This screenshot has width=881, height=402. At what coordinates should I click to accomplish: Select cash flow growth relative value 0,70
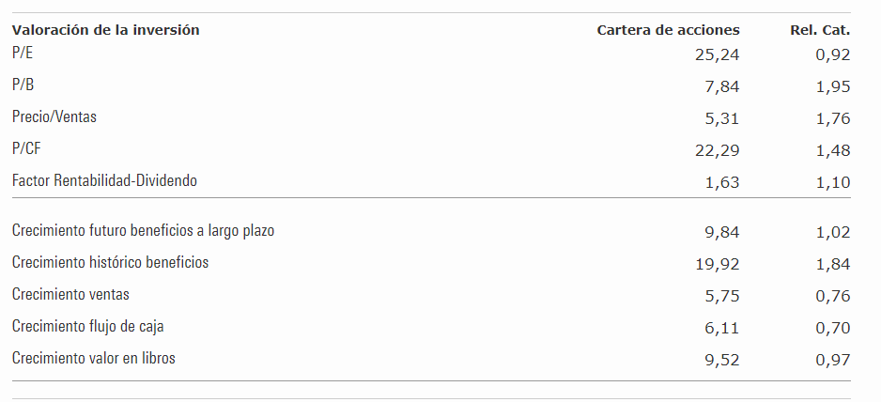point(833,327)
